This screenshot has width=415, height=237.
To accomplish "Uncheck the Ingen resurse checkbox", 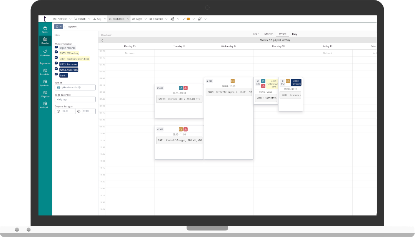I will click(x=57, y=47).
